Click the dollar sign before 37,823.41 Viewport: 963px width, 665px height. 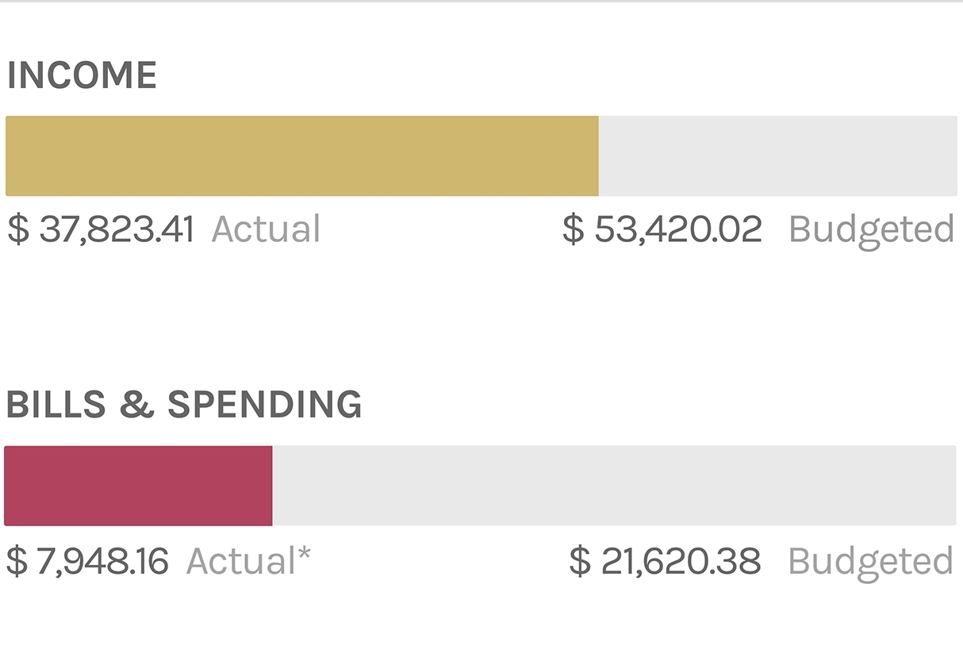[17, 229]
